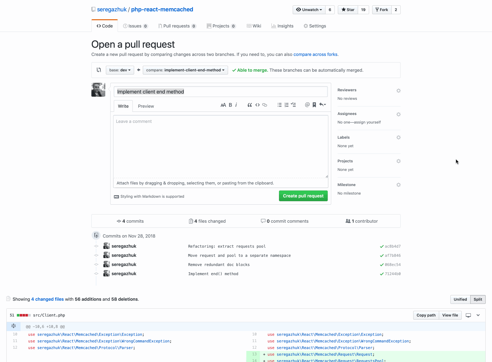Insert code using the toolbar code icon
This screenshot has height=362, width=492.
click(x=258, y=105)
